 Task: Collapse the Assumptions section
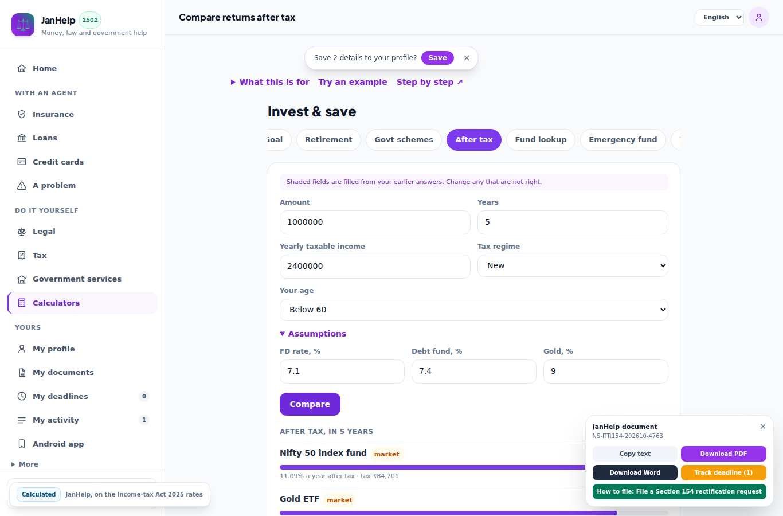(x=313, y=334)
